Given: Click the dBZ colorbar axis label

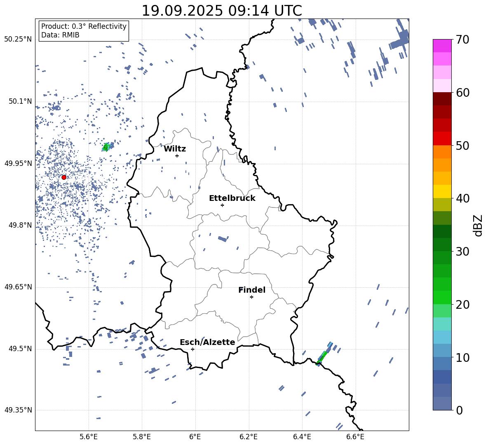Looking at the screenshot, I should pos(478,225).
